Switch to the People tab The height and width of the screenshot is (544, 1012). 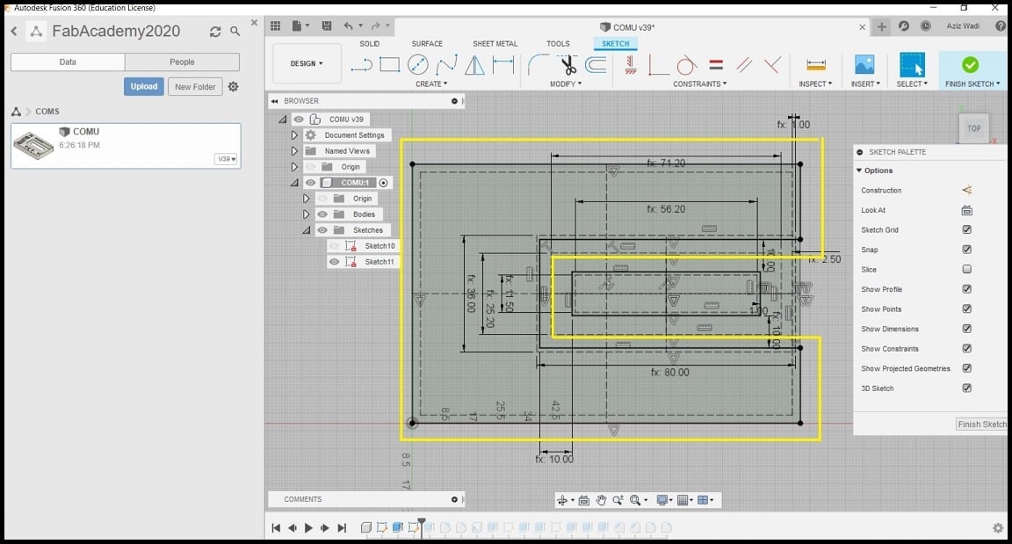(182, 62)
